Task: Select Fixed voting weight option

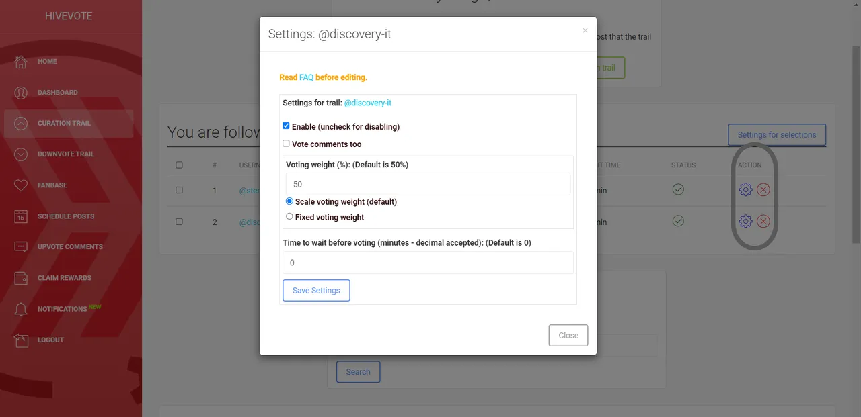Action: 289,216
